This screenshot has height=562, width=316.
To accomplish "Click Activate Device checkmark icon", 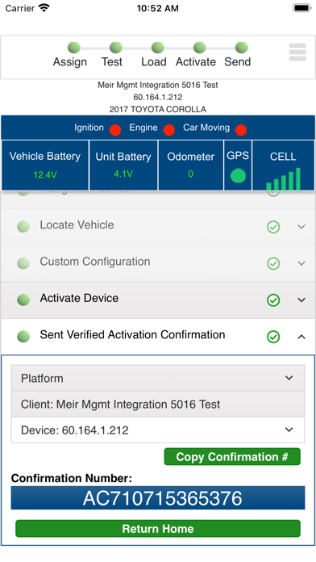I will point(273,300).
